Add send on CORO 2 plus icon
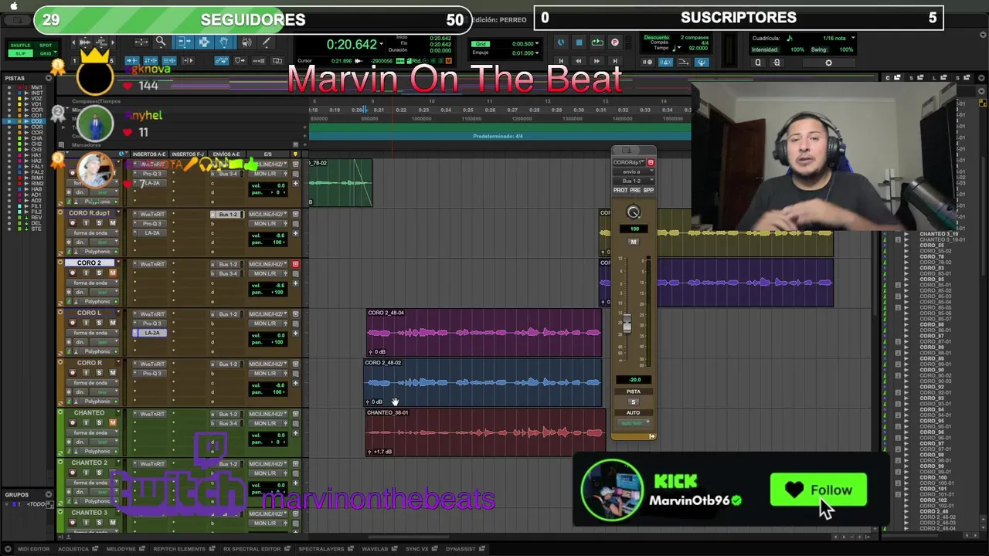 295,283
